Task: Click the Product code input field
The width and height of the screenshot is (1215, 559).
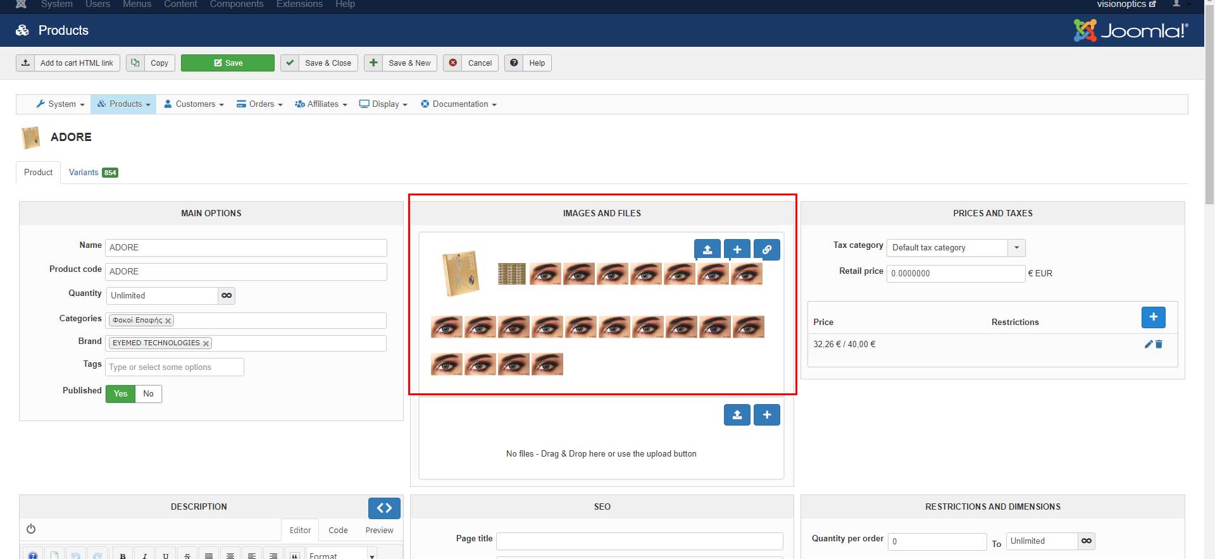Action: coord(246,272)
